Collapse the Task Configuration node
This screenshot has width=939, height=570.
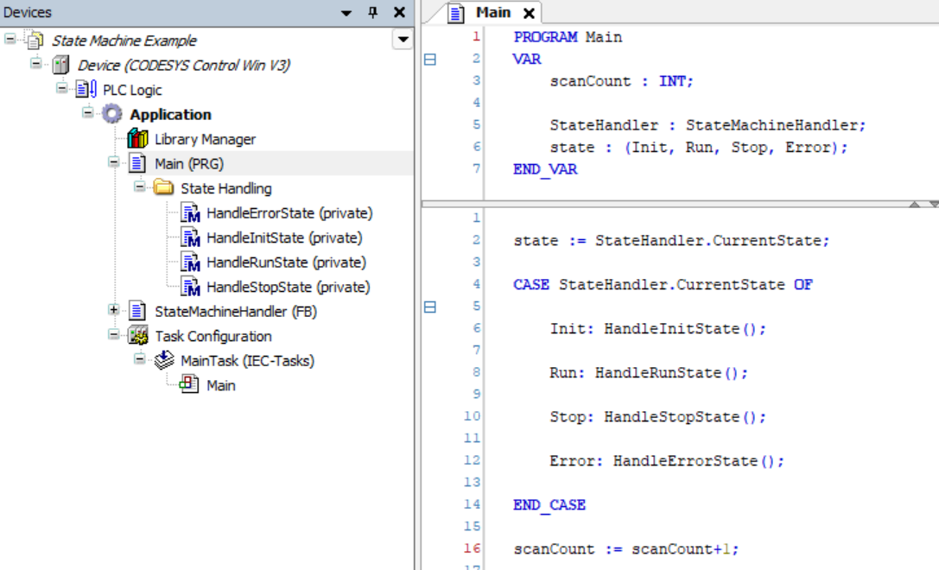click(113, 334)
